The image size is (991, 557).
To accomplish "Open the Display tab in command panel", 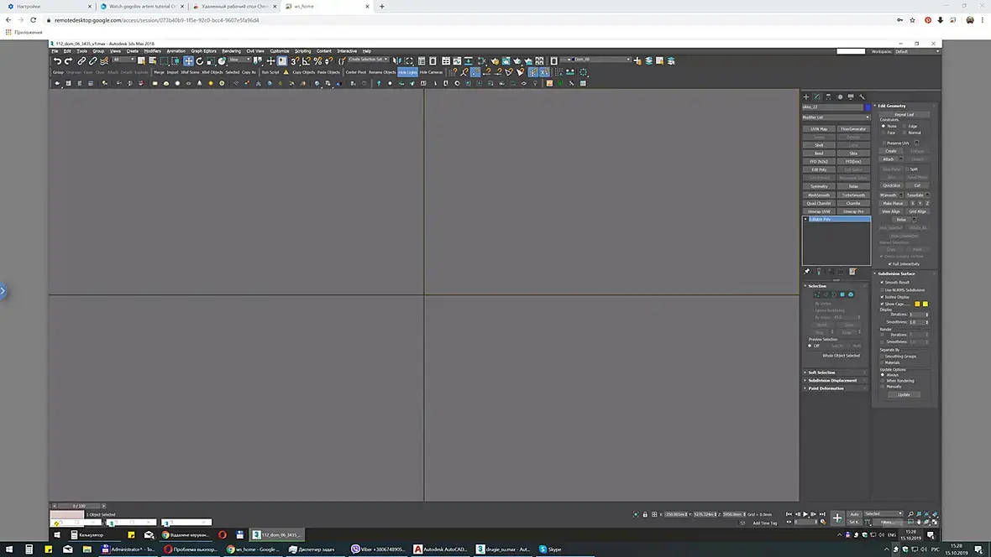I will click(851, 96).
